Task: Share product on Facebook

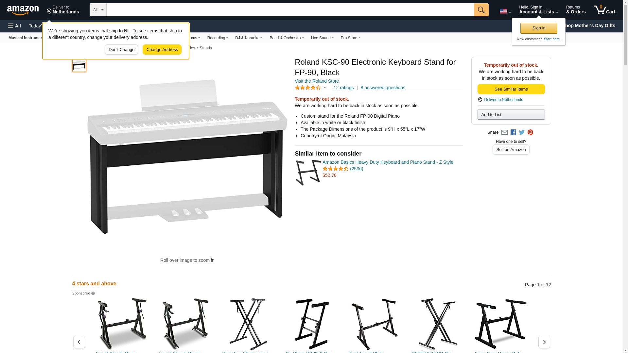Action: coord(513,132)
